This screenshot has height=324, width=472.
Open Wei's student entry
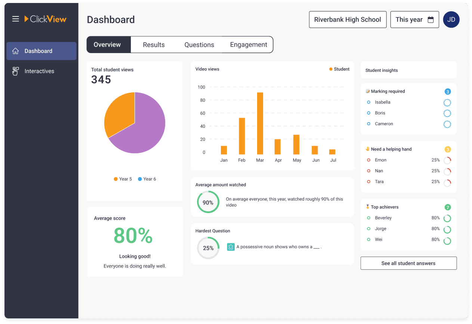click(x=408, y=240)
